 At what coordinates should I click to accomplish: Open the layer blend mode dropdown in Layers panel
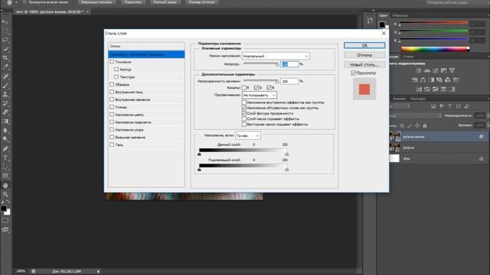(415, 115)
